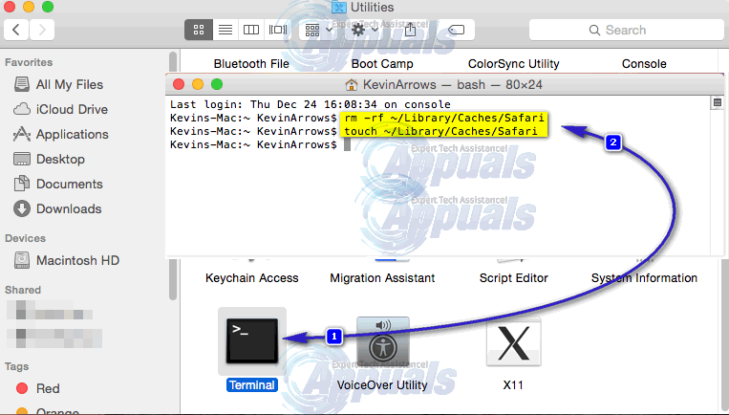This screenshot has width=729, height=415.
Task: Select the X11 app icon
Action: pos(513,343)
